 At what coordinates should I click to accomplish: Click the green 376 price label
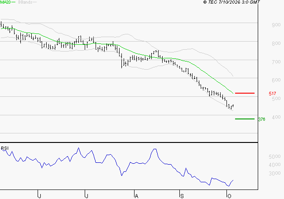(x=262, y=119)
